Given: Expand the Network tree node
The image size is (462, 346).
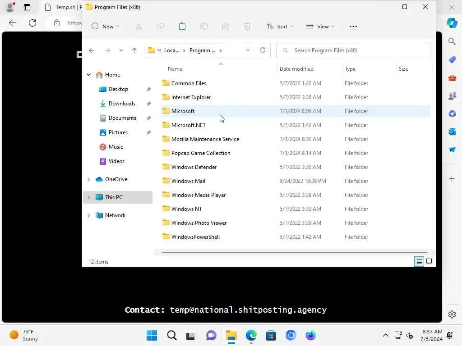Looking at the screenshot, I should 89,215.
